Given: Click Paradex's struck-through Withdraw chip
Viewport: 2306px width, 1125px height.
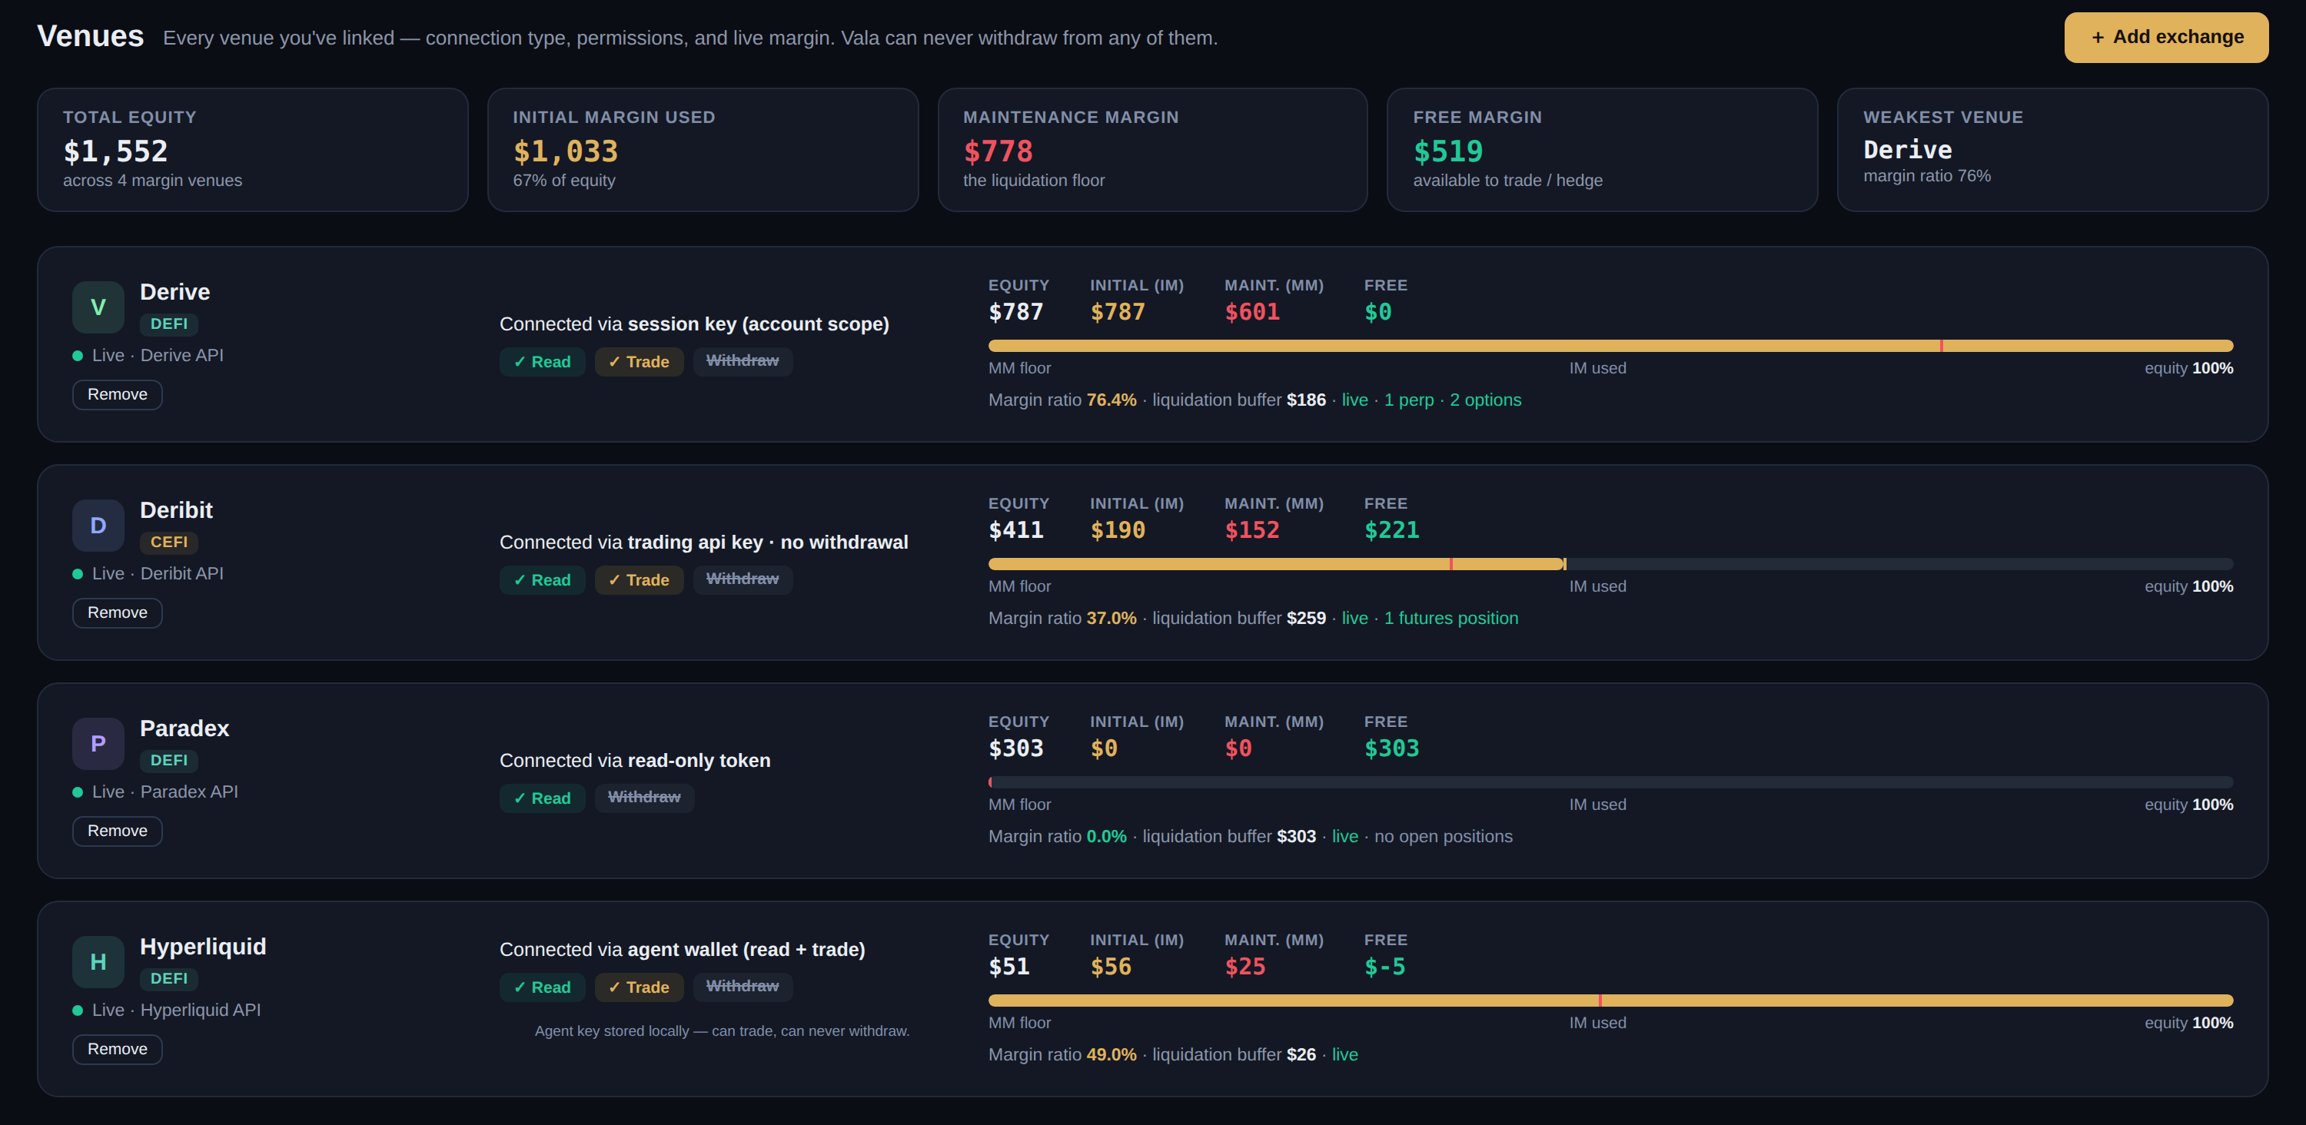Looking at the screenshot, I should click(x=645, y=798).
